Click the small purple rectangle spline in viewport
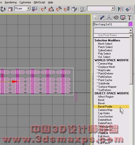135x145 pixels. [76, 97]
